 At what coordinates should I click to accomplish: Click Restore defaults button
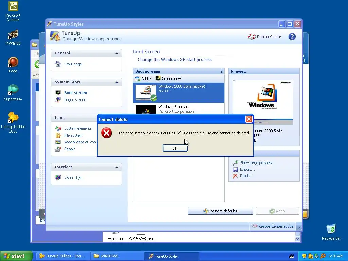(220, 211)
